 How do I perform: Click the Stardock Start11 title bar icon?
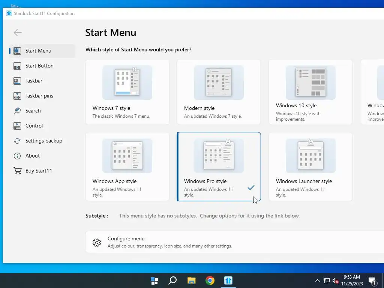pos(9,13)
